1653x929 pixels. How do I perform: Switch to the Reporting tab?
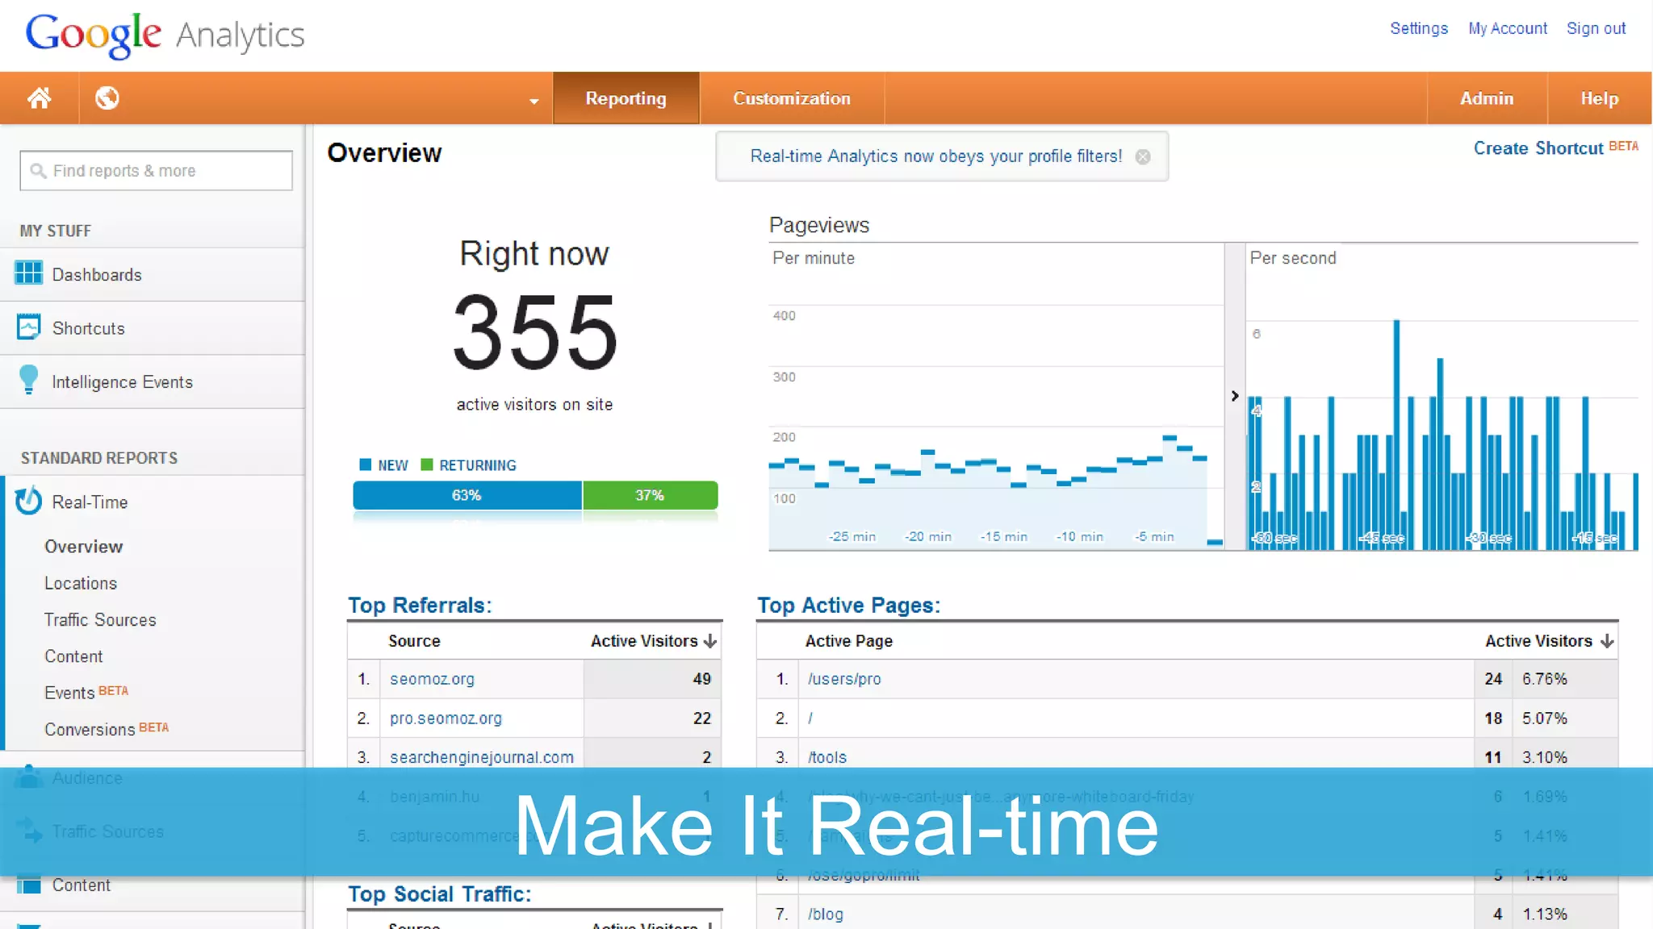[x=626, y=98]
